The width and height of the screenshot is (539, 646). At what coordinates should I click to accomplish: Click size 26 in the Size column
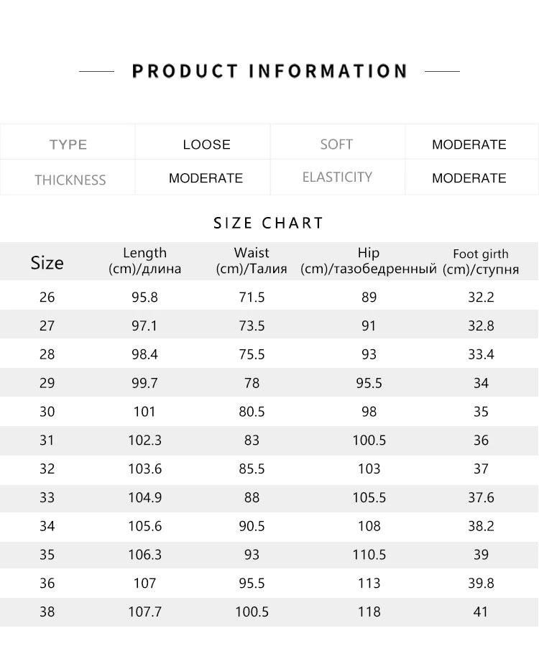click(x=47, y=297)
